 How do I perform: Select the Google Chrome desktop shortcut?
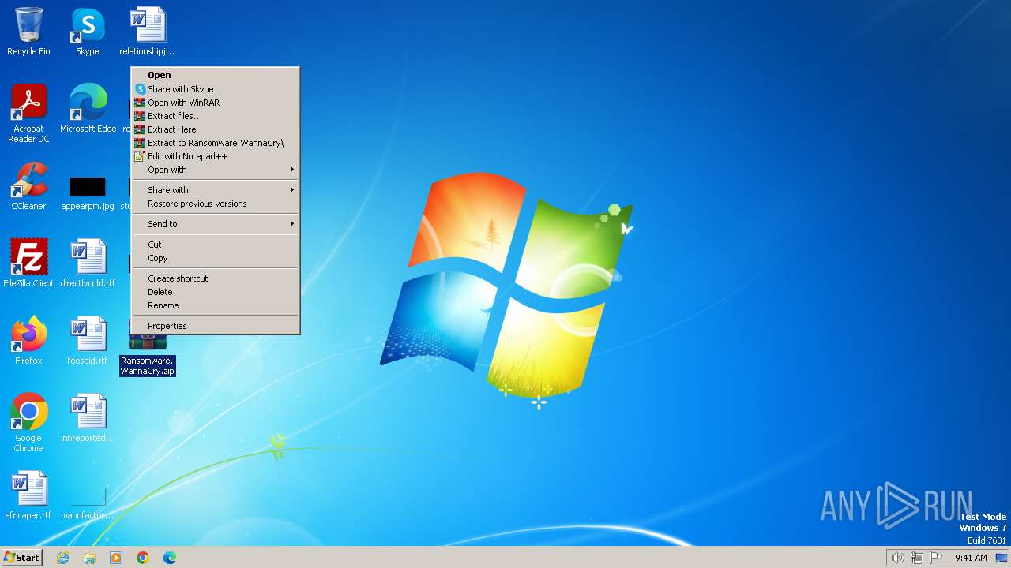pyautogui.click(x=28, y=424)
